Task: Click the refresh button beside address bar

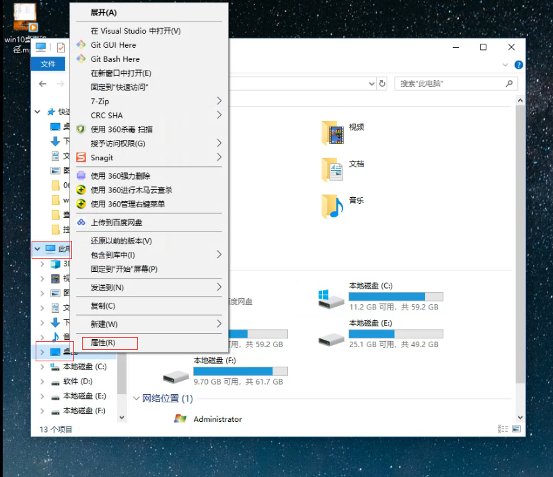Action: pyautogui.click(x=382, y=84)
